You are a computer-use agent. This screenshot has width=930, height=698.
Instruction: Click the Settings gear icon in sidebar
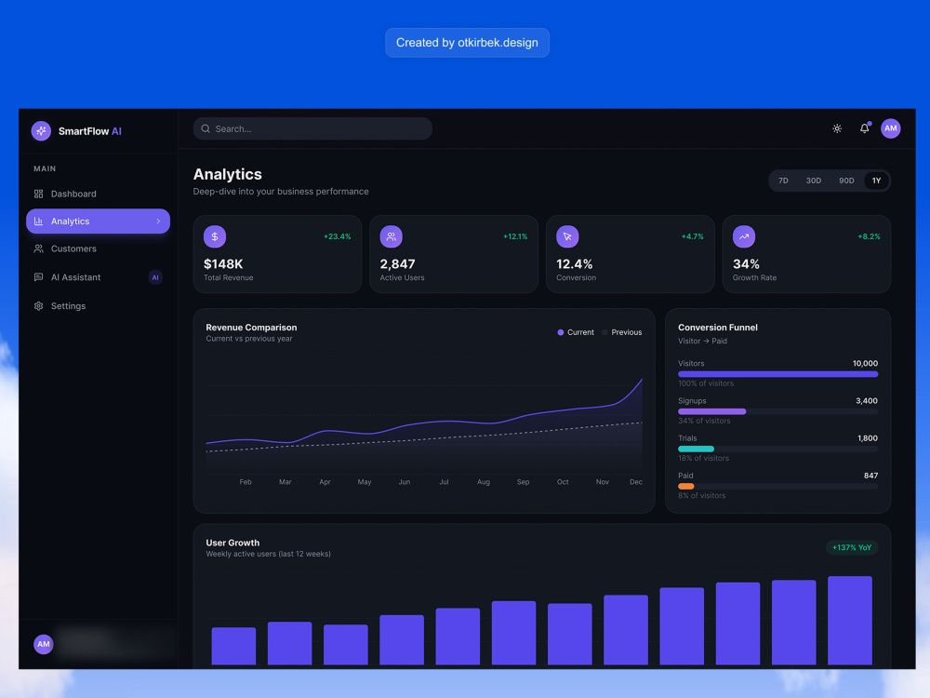pos(38,306)
